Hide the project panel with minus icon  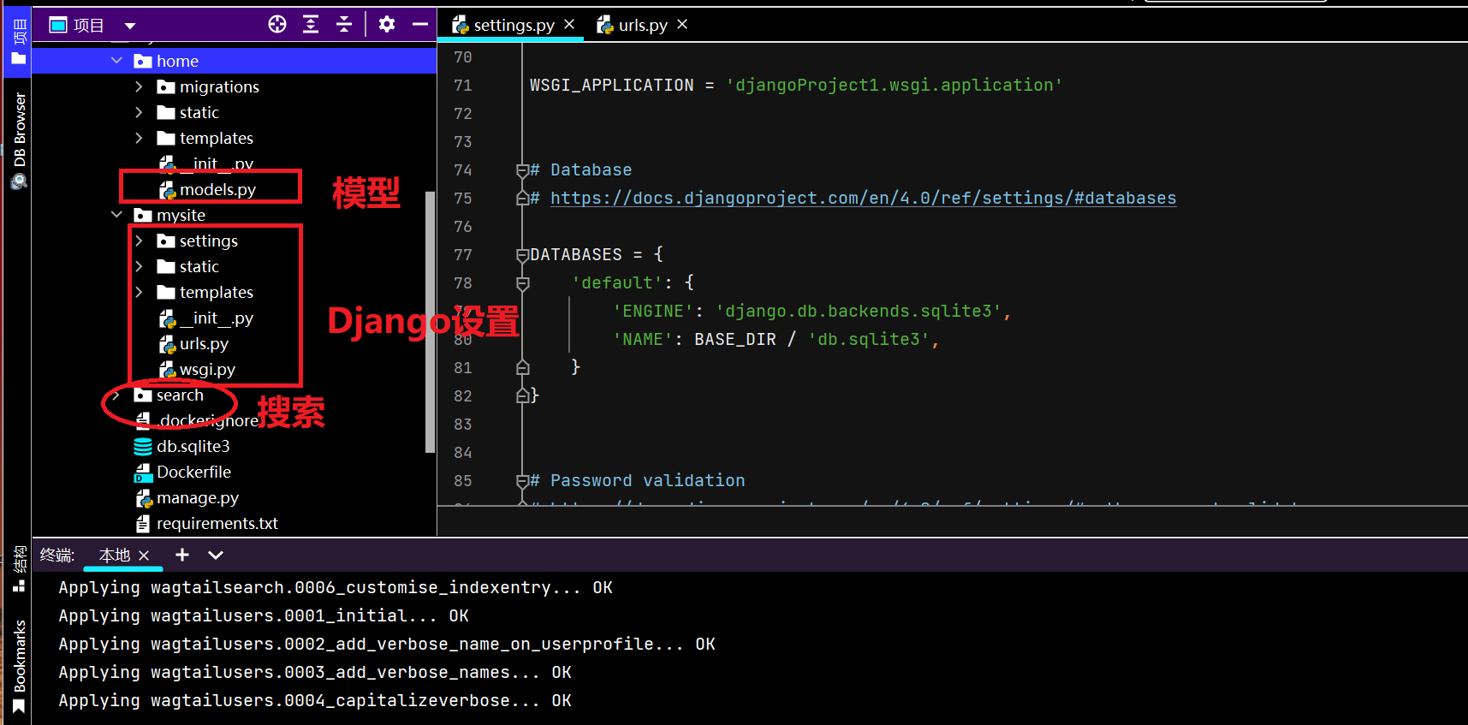420,24
